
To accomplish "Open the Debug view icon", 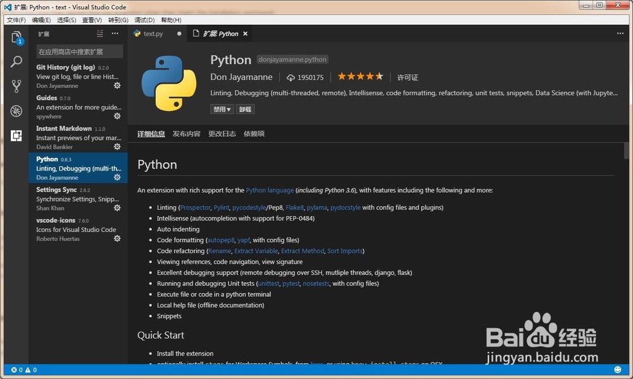I will pyautogui.click(x=16, y=111).
